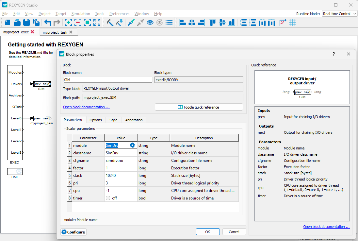Open the Preferences menu
358x241 pixels.
point(119,14)
